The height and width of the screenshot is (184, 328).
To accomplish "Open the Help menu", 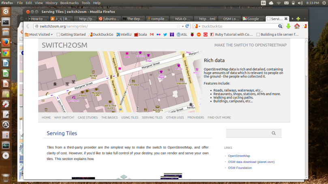I will coord(96,3).
